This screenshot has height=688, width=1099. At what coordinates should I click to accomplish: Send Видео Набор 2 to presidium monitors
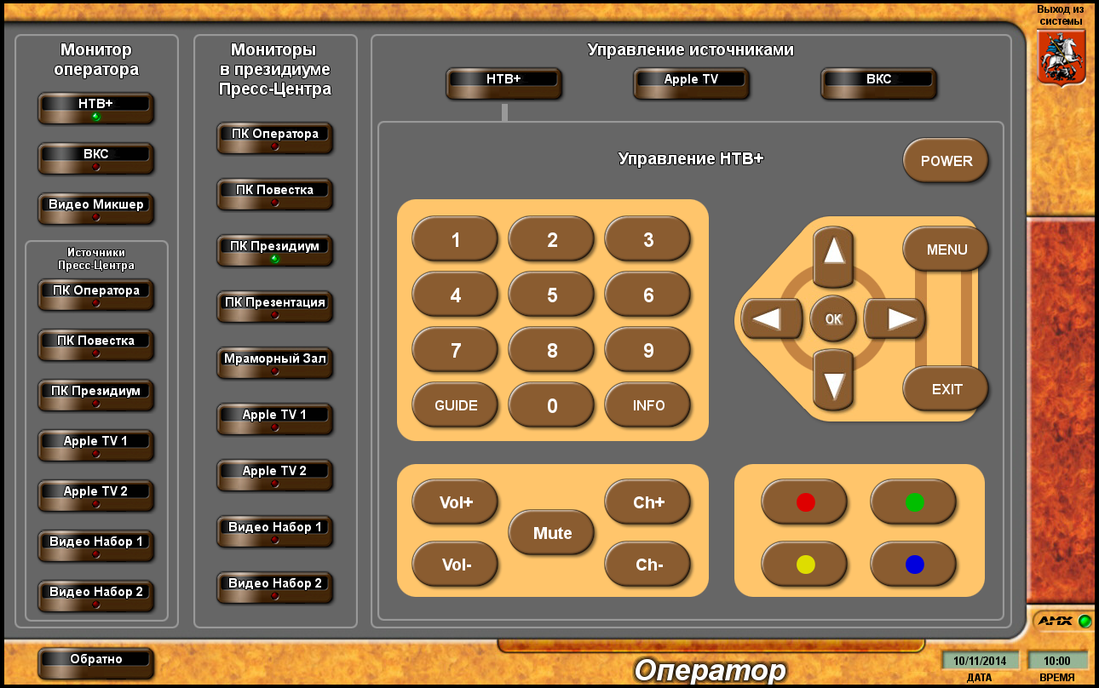274,588
